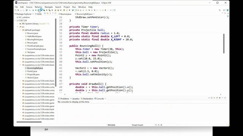Close the BouncingBall.java editor tab

pos(94,14)
